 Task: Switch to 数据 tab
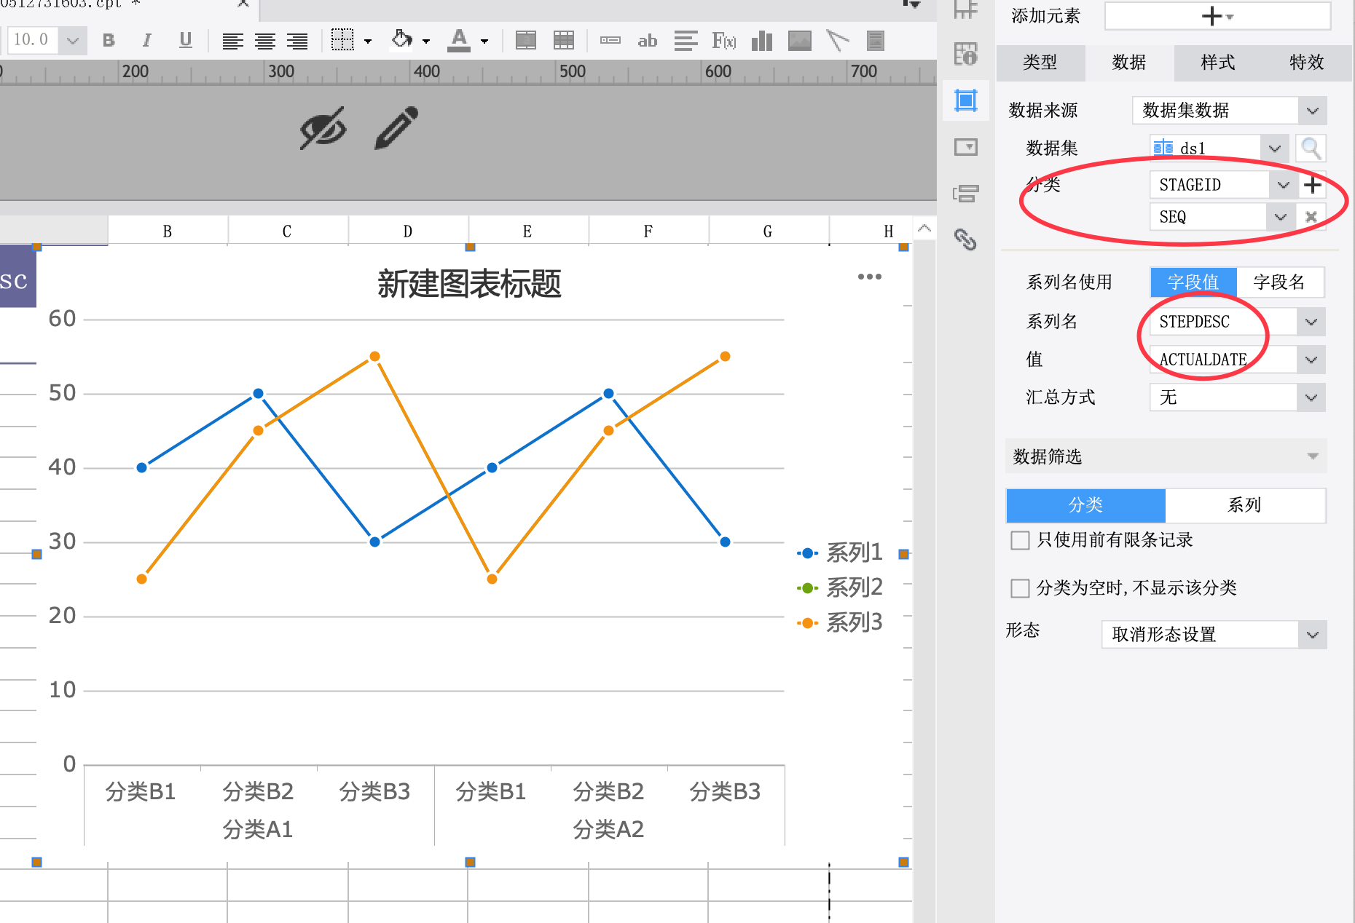(x=1129, y=63)
